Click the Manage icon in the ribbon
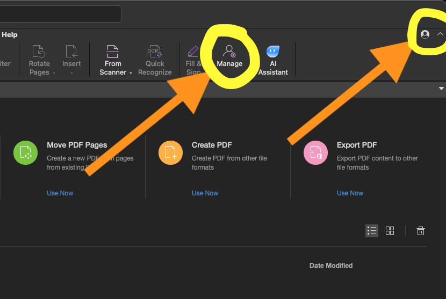Screen dimensions: 446x299 tap(229, 53)
